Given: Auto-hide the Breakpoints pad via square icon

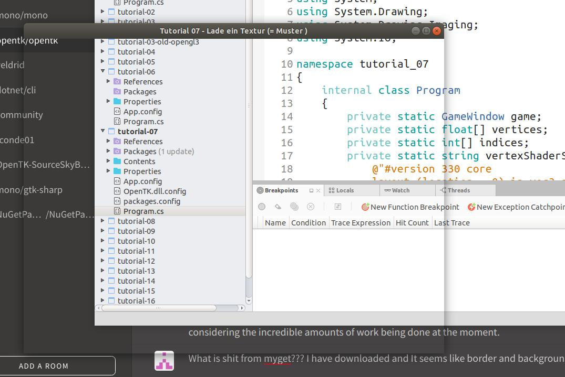Looking at the screenshot, I should (311, 191).
